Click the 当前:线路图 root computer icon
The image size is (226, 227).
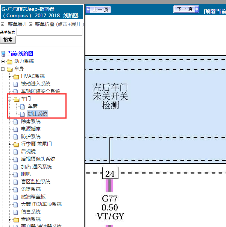point(3,54)
